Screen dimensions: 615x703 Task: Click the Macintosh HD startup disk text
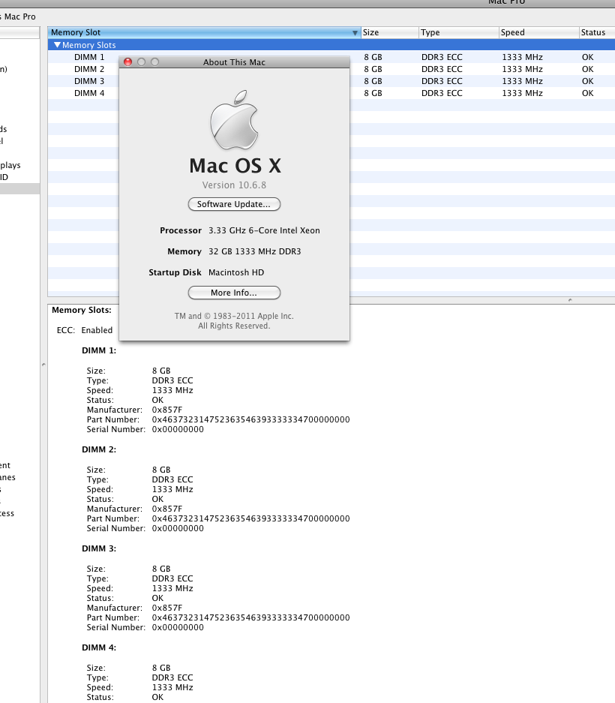click(x=236, y=272)
